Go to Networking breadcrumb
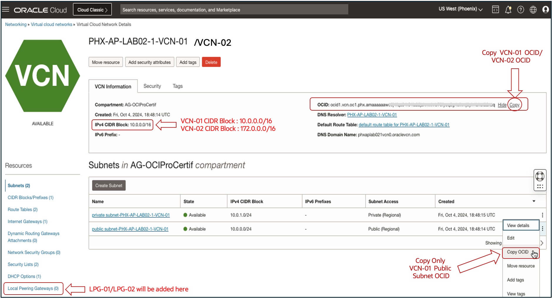 coord(16,24)
